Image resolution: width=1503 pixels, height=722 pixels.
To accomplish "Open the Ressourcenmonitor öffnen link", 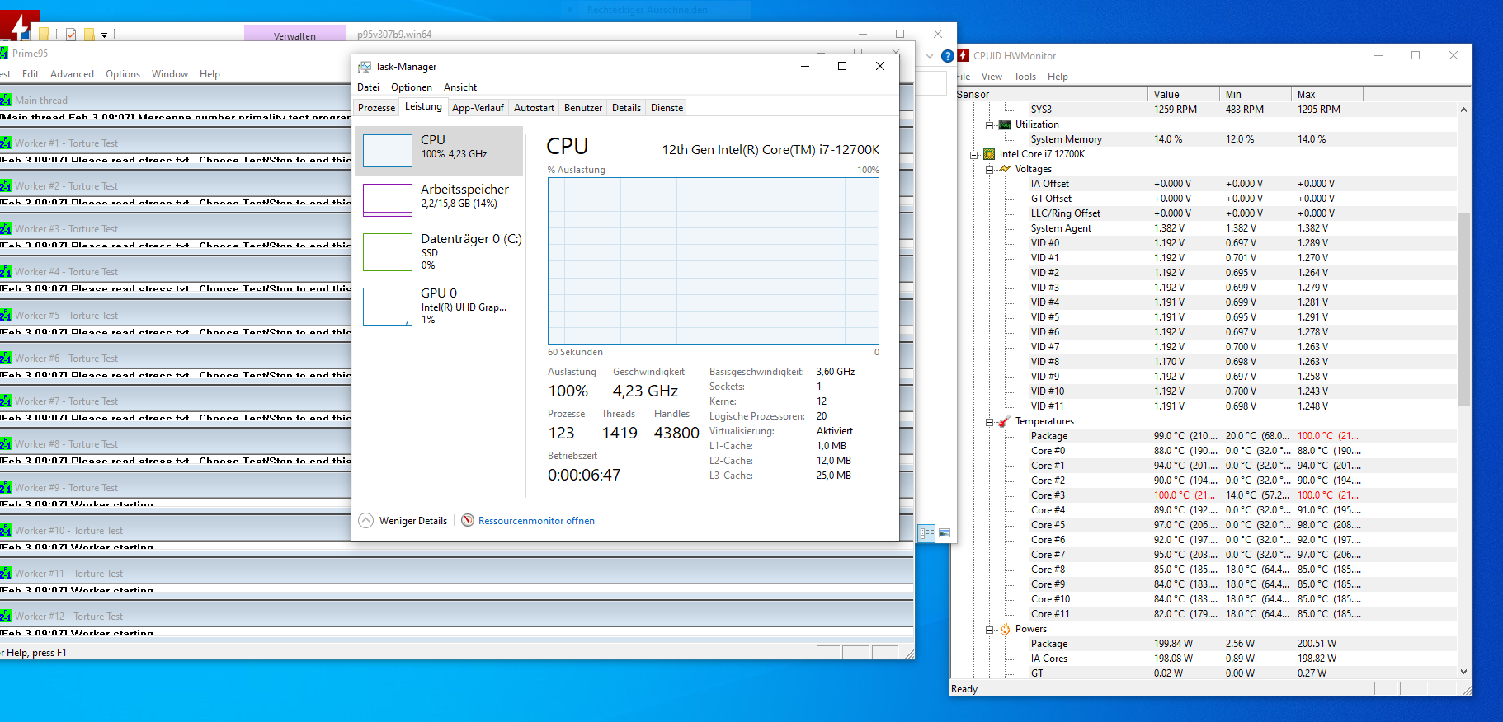I will click(x=536, y=521).
